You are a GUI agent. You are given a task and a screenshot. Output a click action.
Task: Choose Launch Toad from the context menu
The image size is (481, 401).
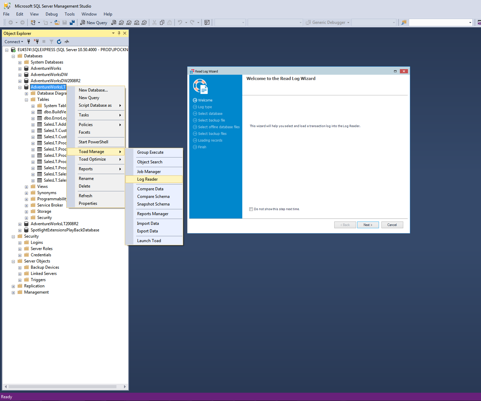(x=149, y=240)
